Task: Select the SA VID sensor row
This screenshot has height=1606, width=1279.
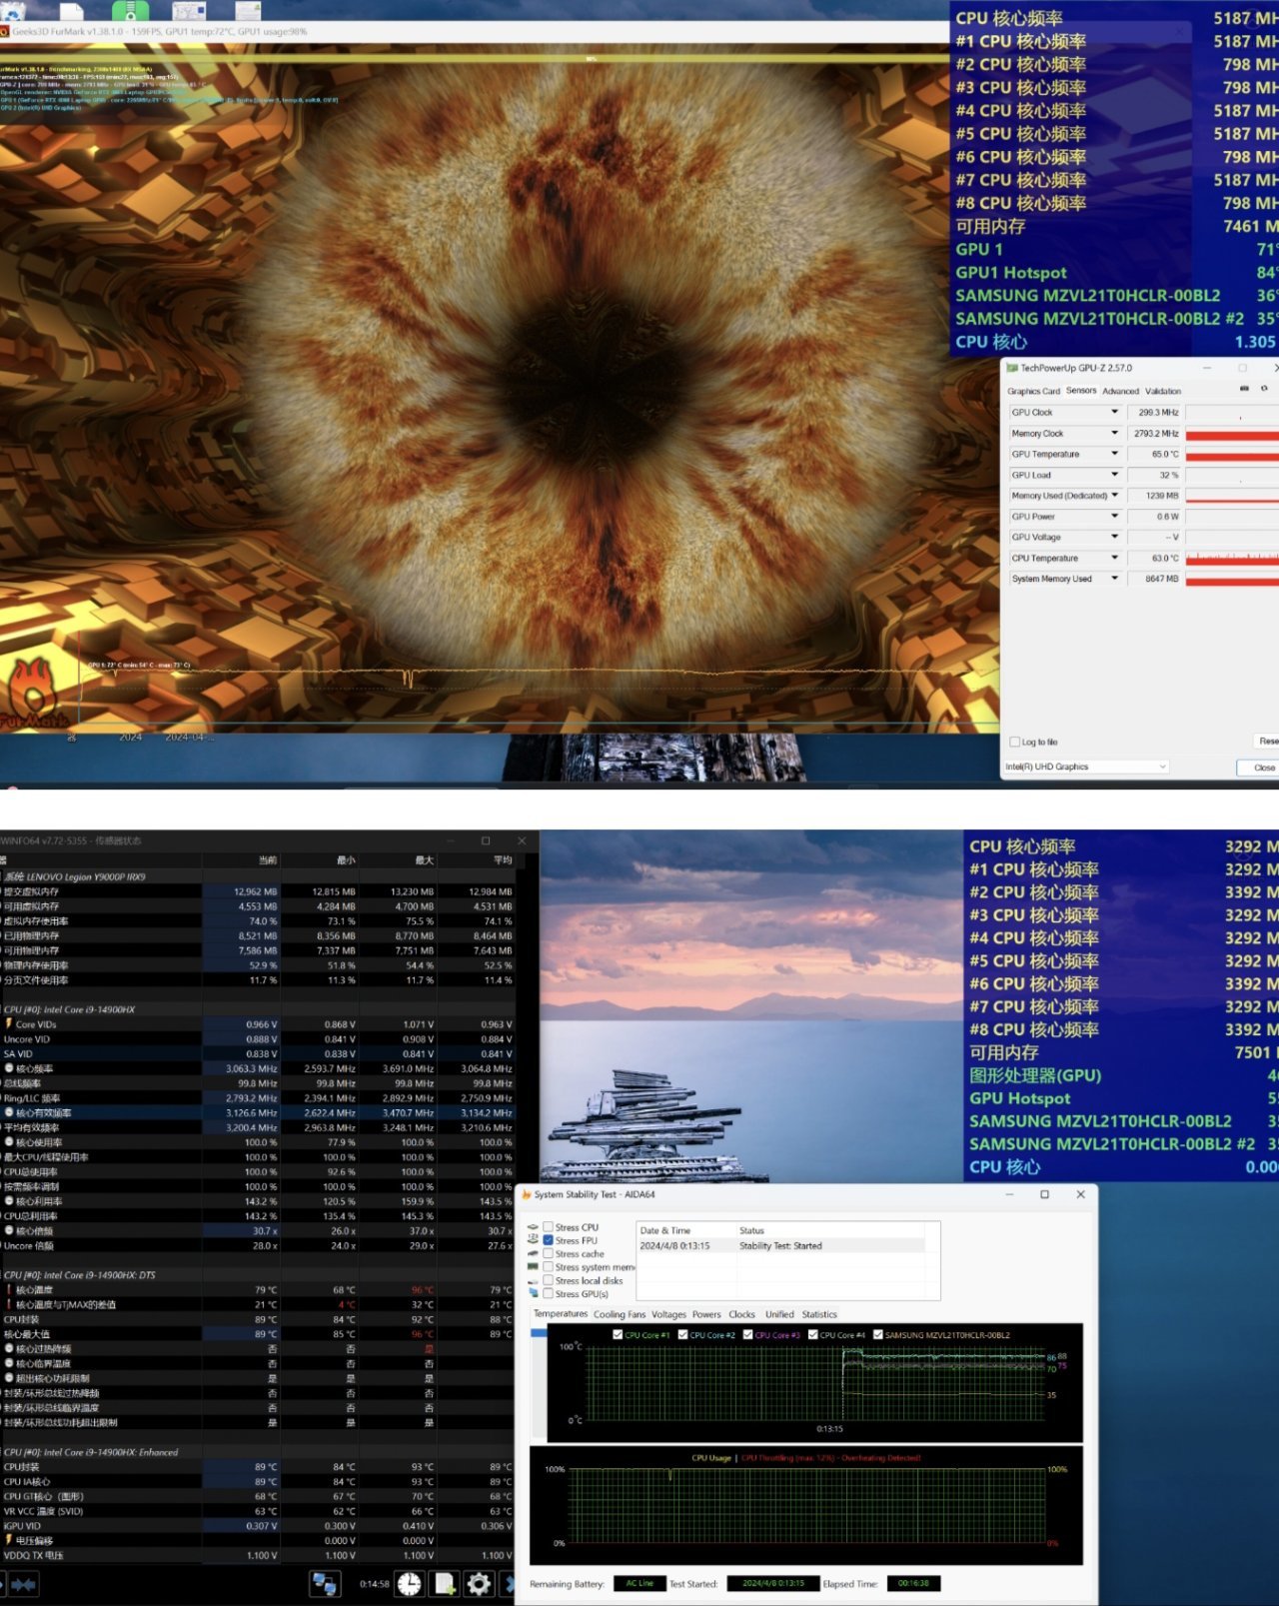Action: coord(260,1053)
